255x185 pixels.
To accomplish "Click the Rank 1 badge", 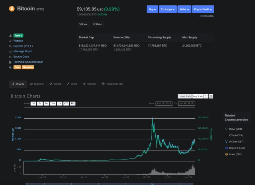I will 18,35.
